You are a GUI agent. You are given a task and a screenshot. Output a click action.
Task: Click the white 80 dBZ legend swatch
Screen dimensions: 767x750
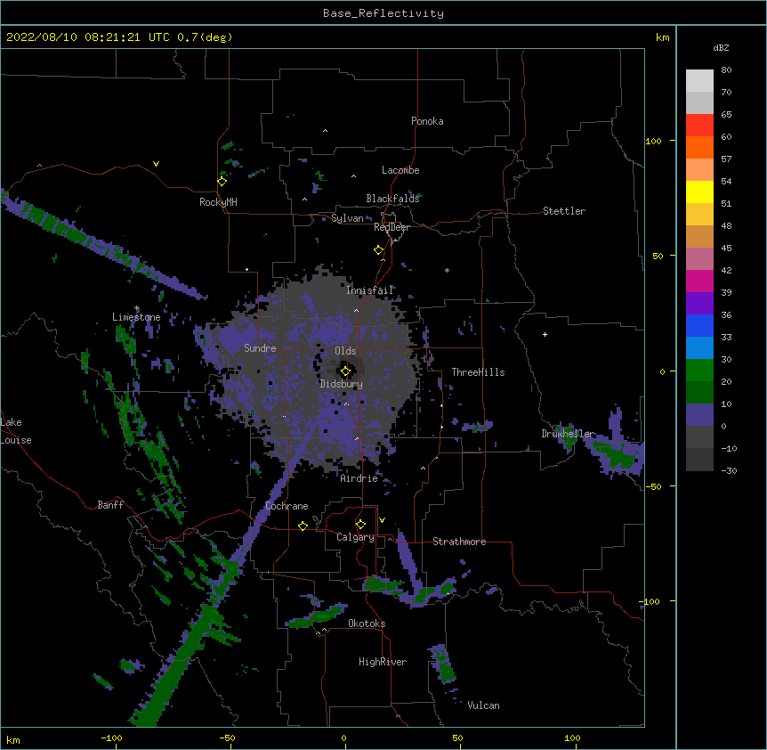[699, 81]
